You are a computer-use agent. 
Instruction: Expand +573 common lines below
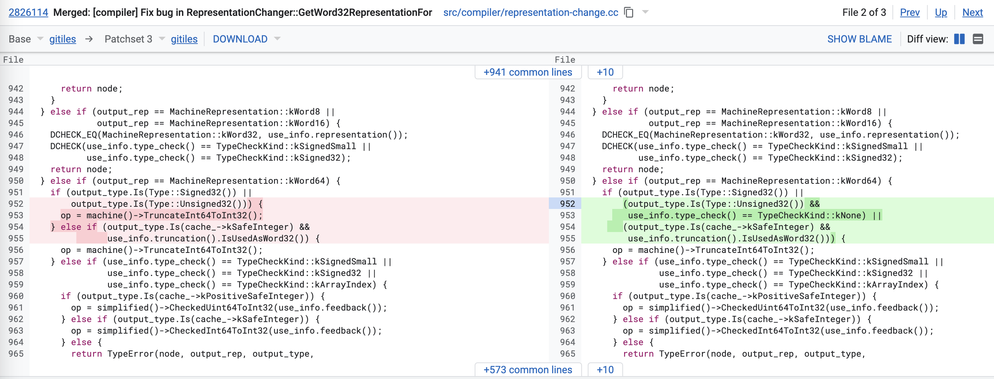(x=528, y=369)
